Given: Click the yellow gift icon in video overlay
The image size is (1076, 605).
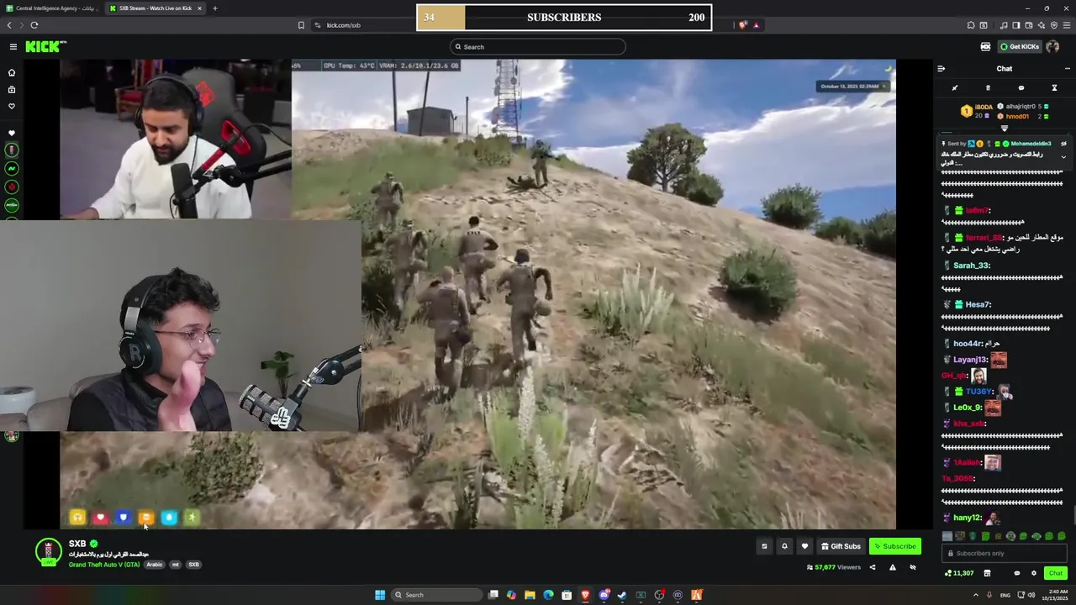Looking at the screenshot, I should pos(77,518).
